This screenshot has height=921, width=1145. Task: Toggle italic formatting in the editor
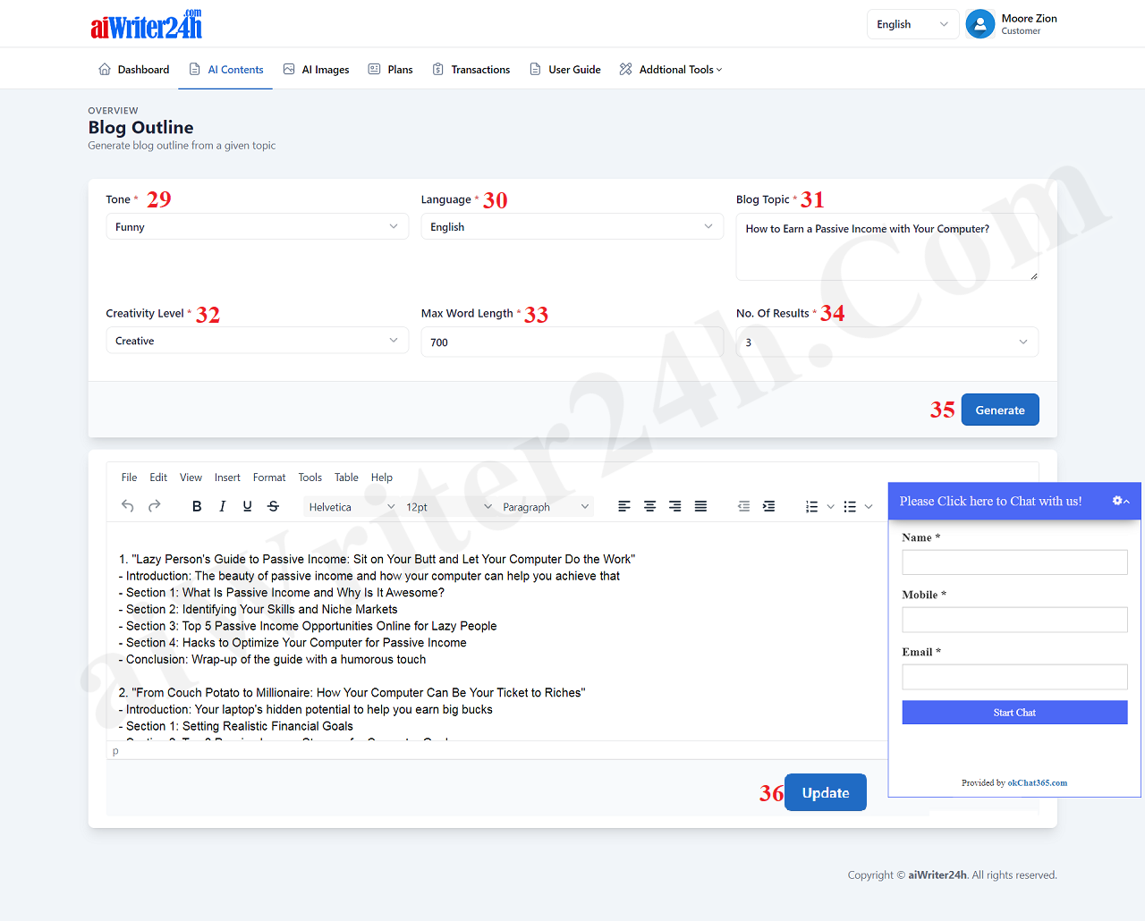222,506
